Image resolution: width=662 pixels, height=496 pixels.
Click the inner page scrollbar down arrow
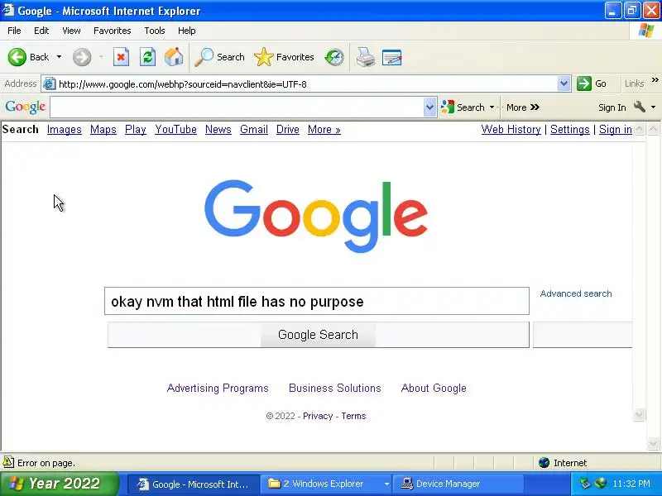639,415
